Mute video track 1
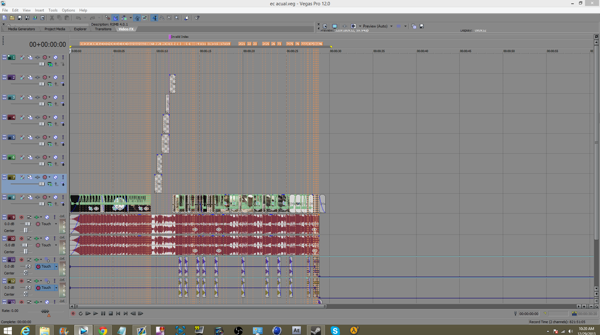 [55, 57]
